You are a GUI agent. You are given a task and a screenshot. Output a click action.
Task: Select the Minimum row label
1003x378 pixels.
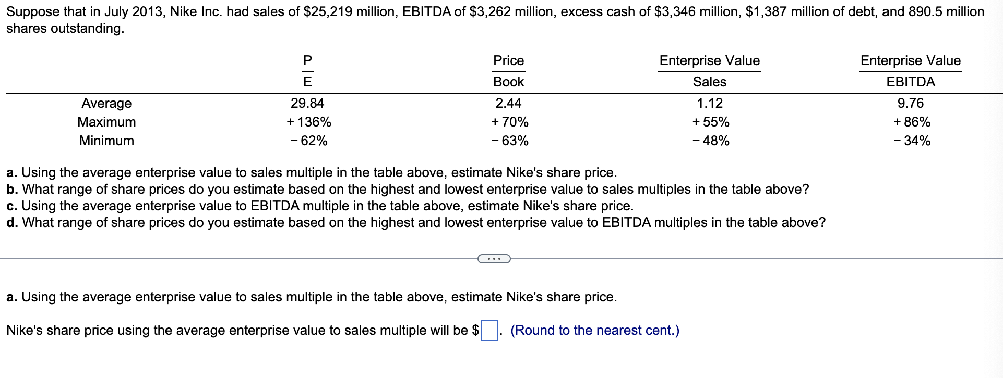(x=106, y=141)
